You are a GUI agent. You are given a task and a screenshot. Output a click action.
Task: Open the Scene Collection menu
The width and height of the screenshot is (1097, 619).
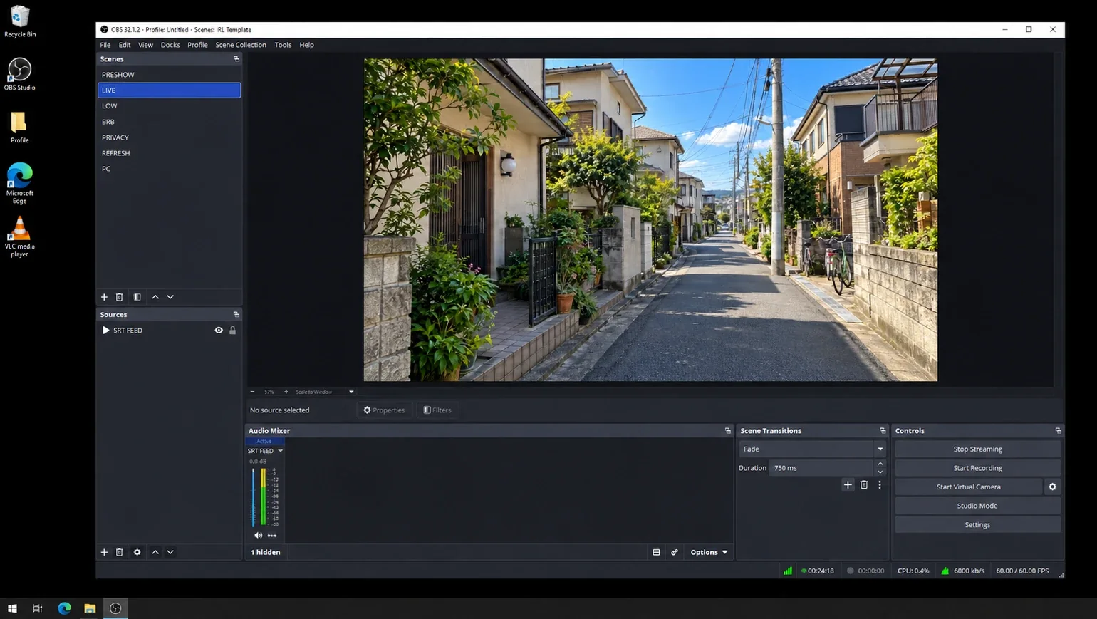click(x=241, y=45)
